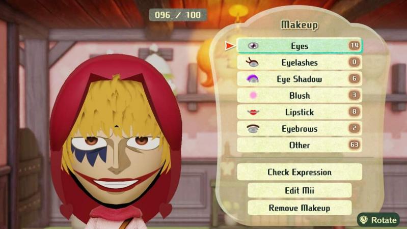Click the red selection arrow cursor

click(x=229, y=46)
